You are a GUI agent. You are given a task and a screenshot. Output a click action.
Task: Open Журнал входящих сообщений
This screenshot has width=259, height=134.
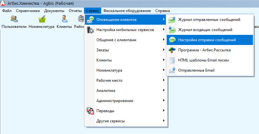coord(210,30)
